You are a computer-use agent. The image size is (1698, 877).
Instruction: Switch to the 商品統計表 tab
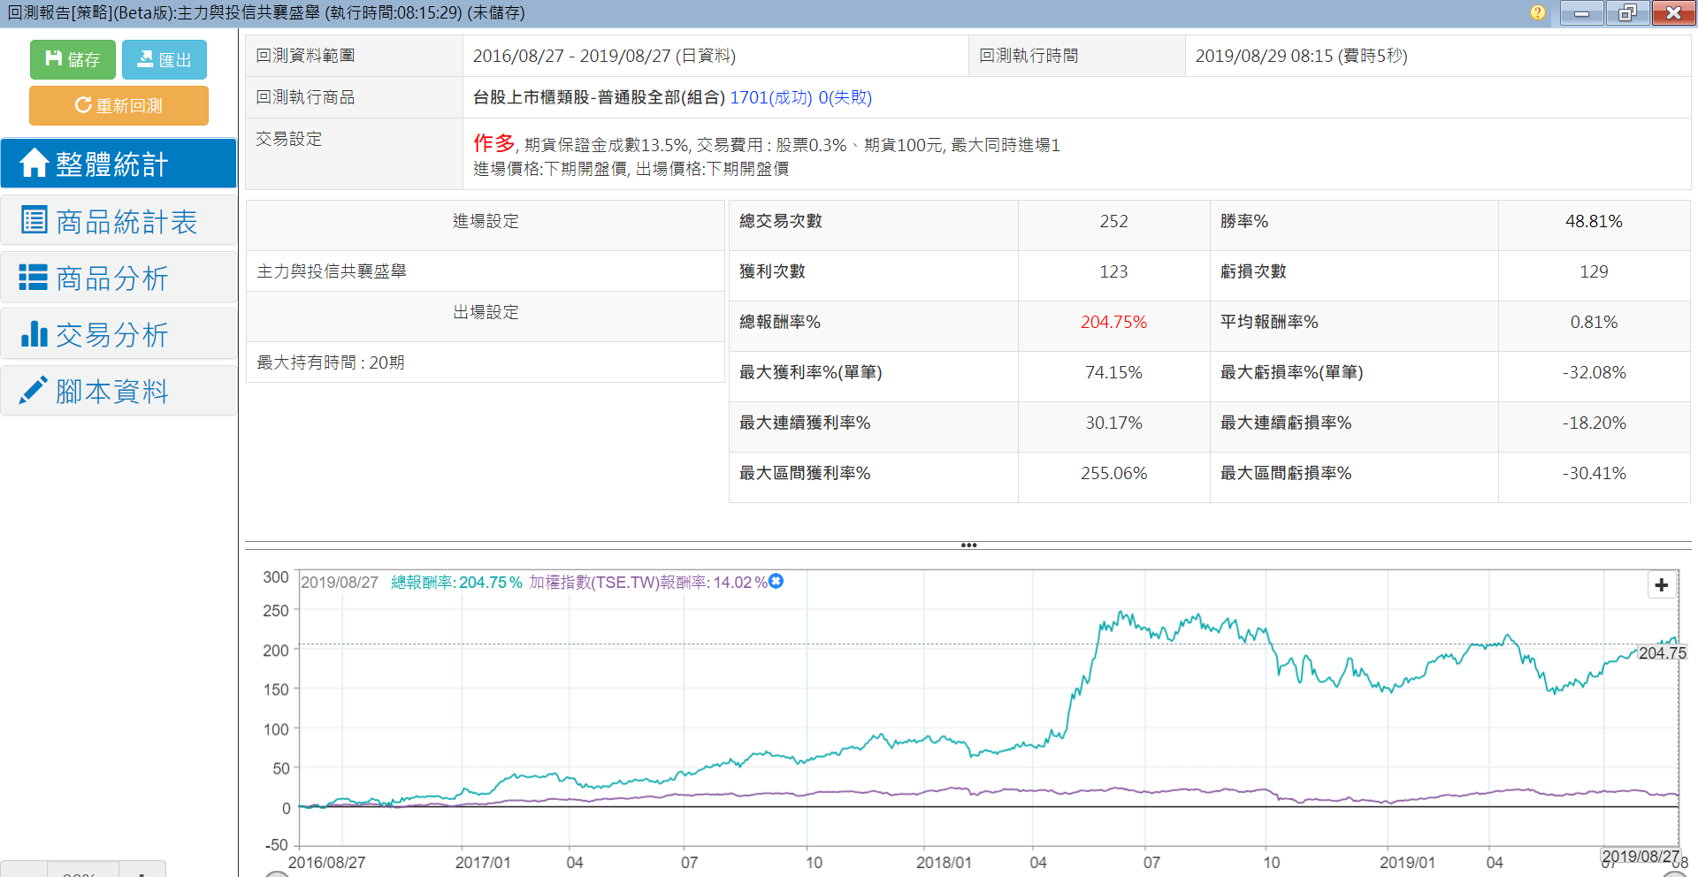coord(119,221)
